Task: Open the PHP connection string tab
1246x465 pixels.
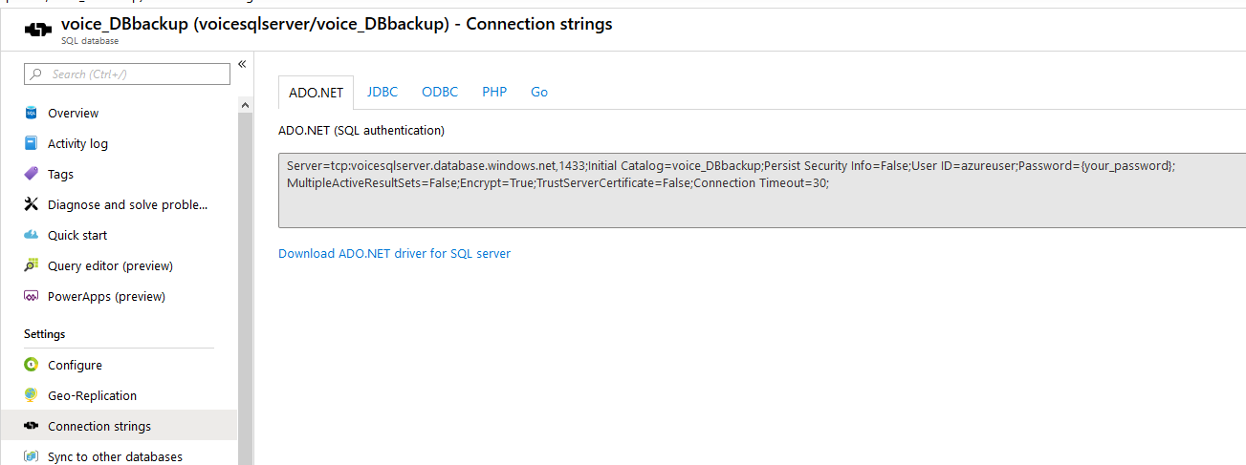Action: 494,92
